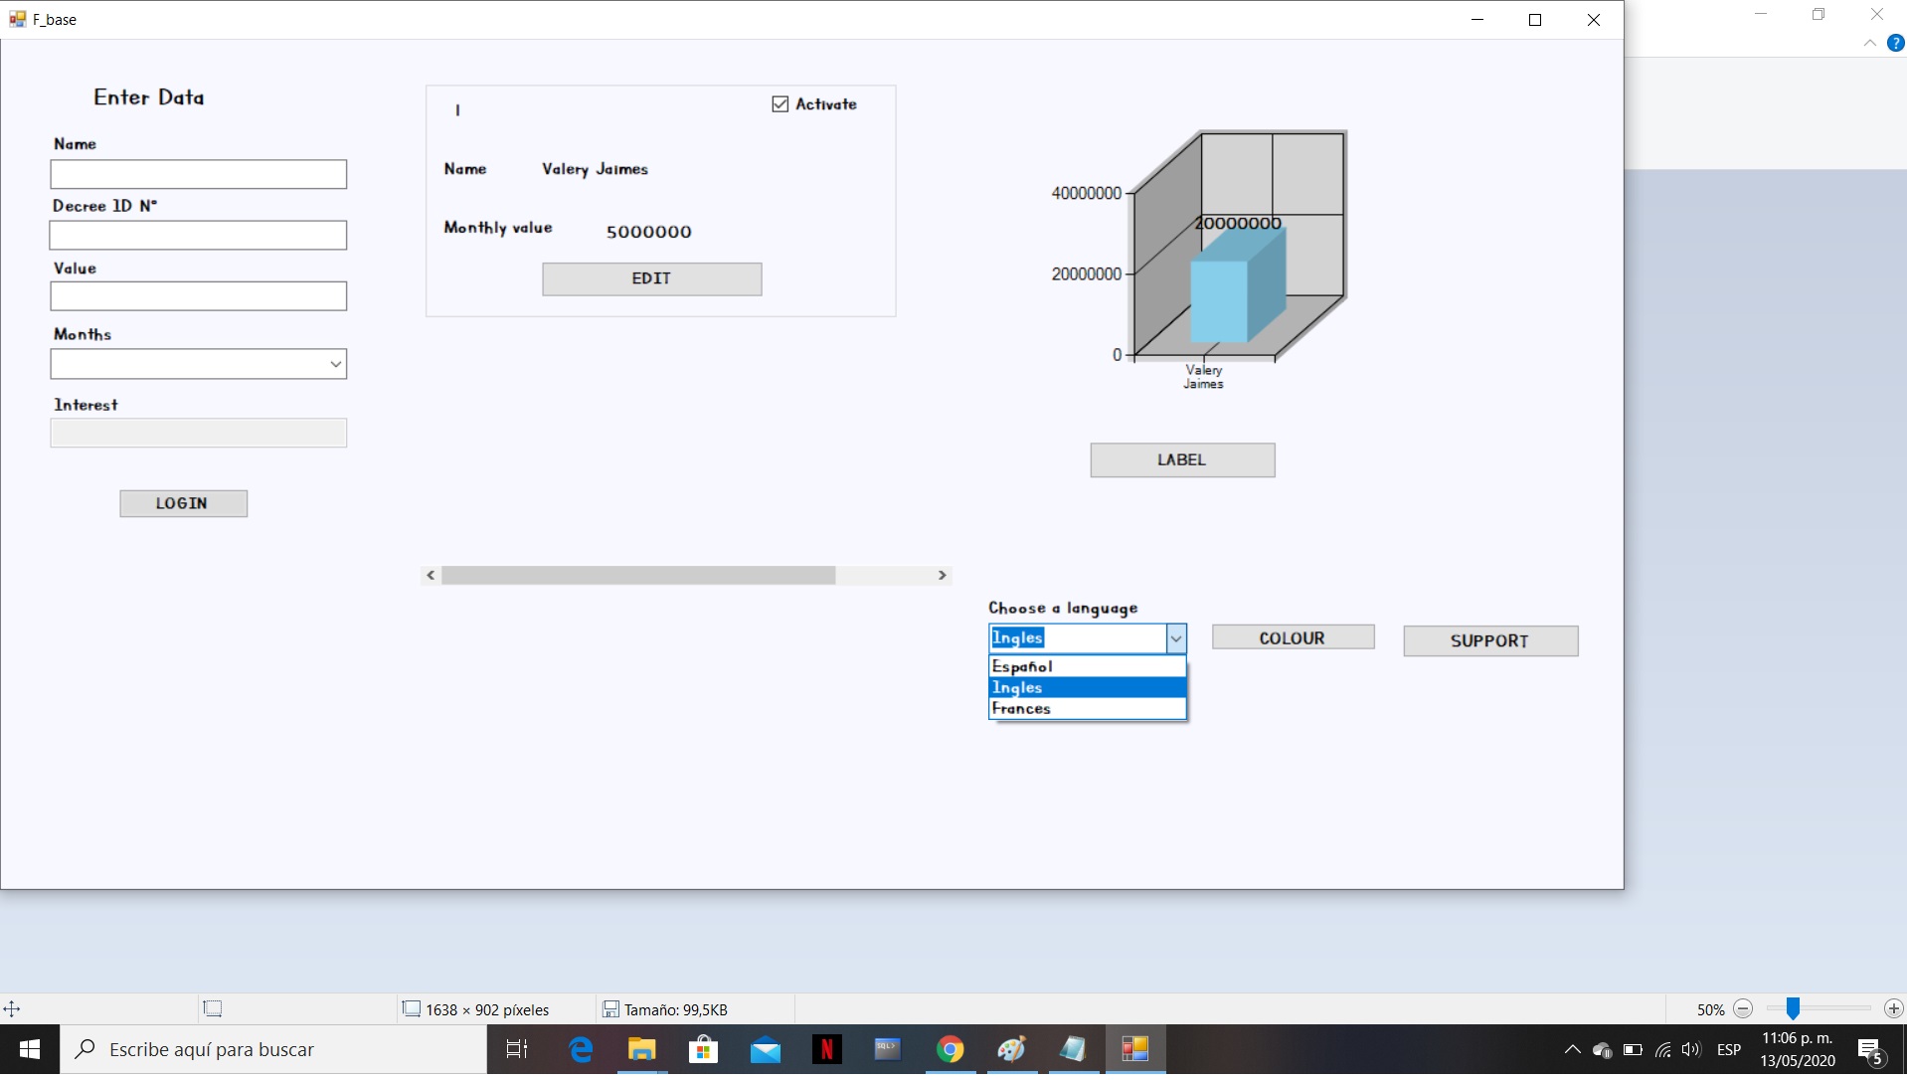Click the COLOUR button
The height and width of the screenshot is (1080, 1907).
tap(1293, 637)
